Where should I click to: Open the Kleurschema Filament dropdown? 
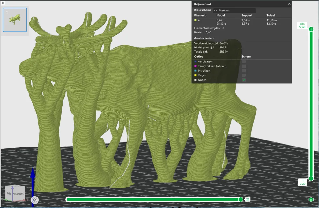pos(234,11)
